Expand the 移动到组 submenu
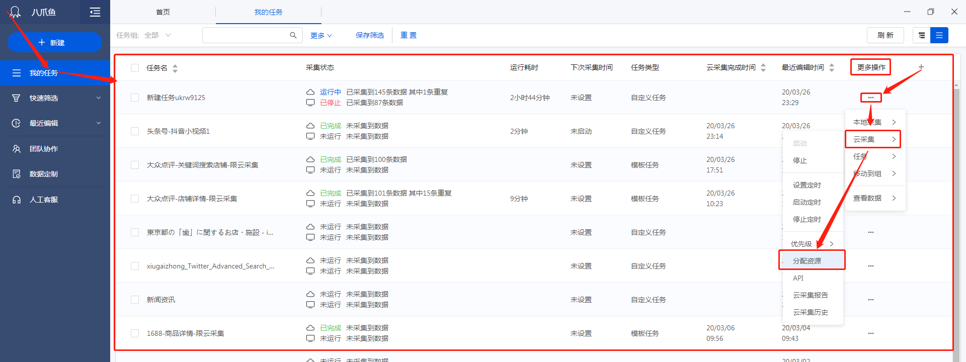Image resolution: width=966 pixels, height=362 pixels. (875, 173)
